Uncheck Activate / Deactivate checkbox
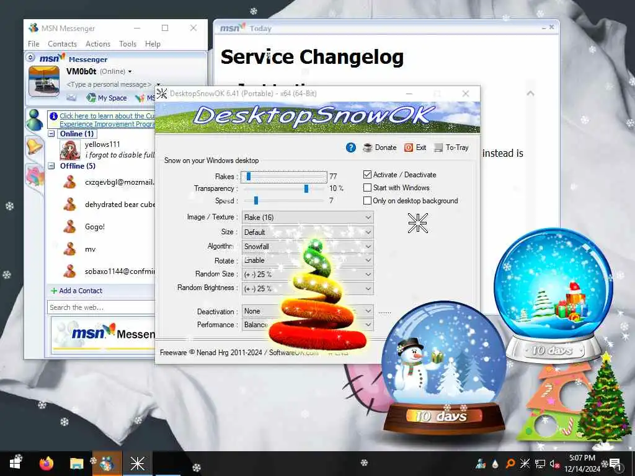This screenshot has height=476, width=635. click(367, 175)
